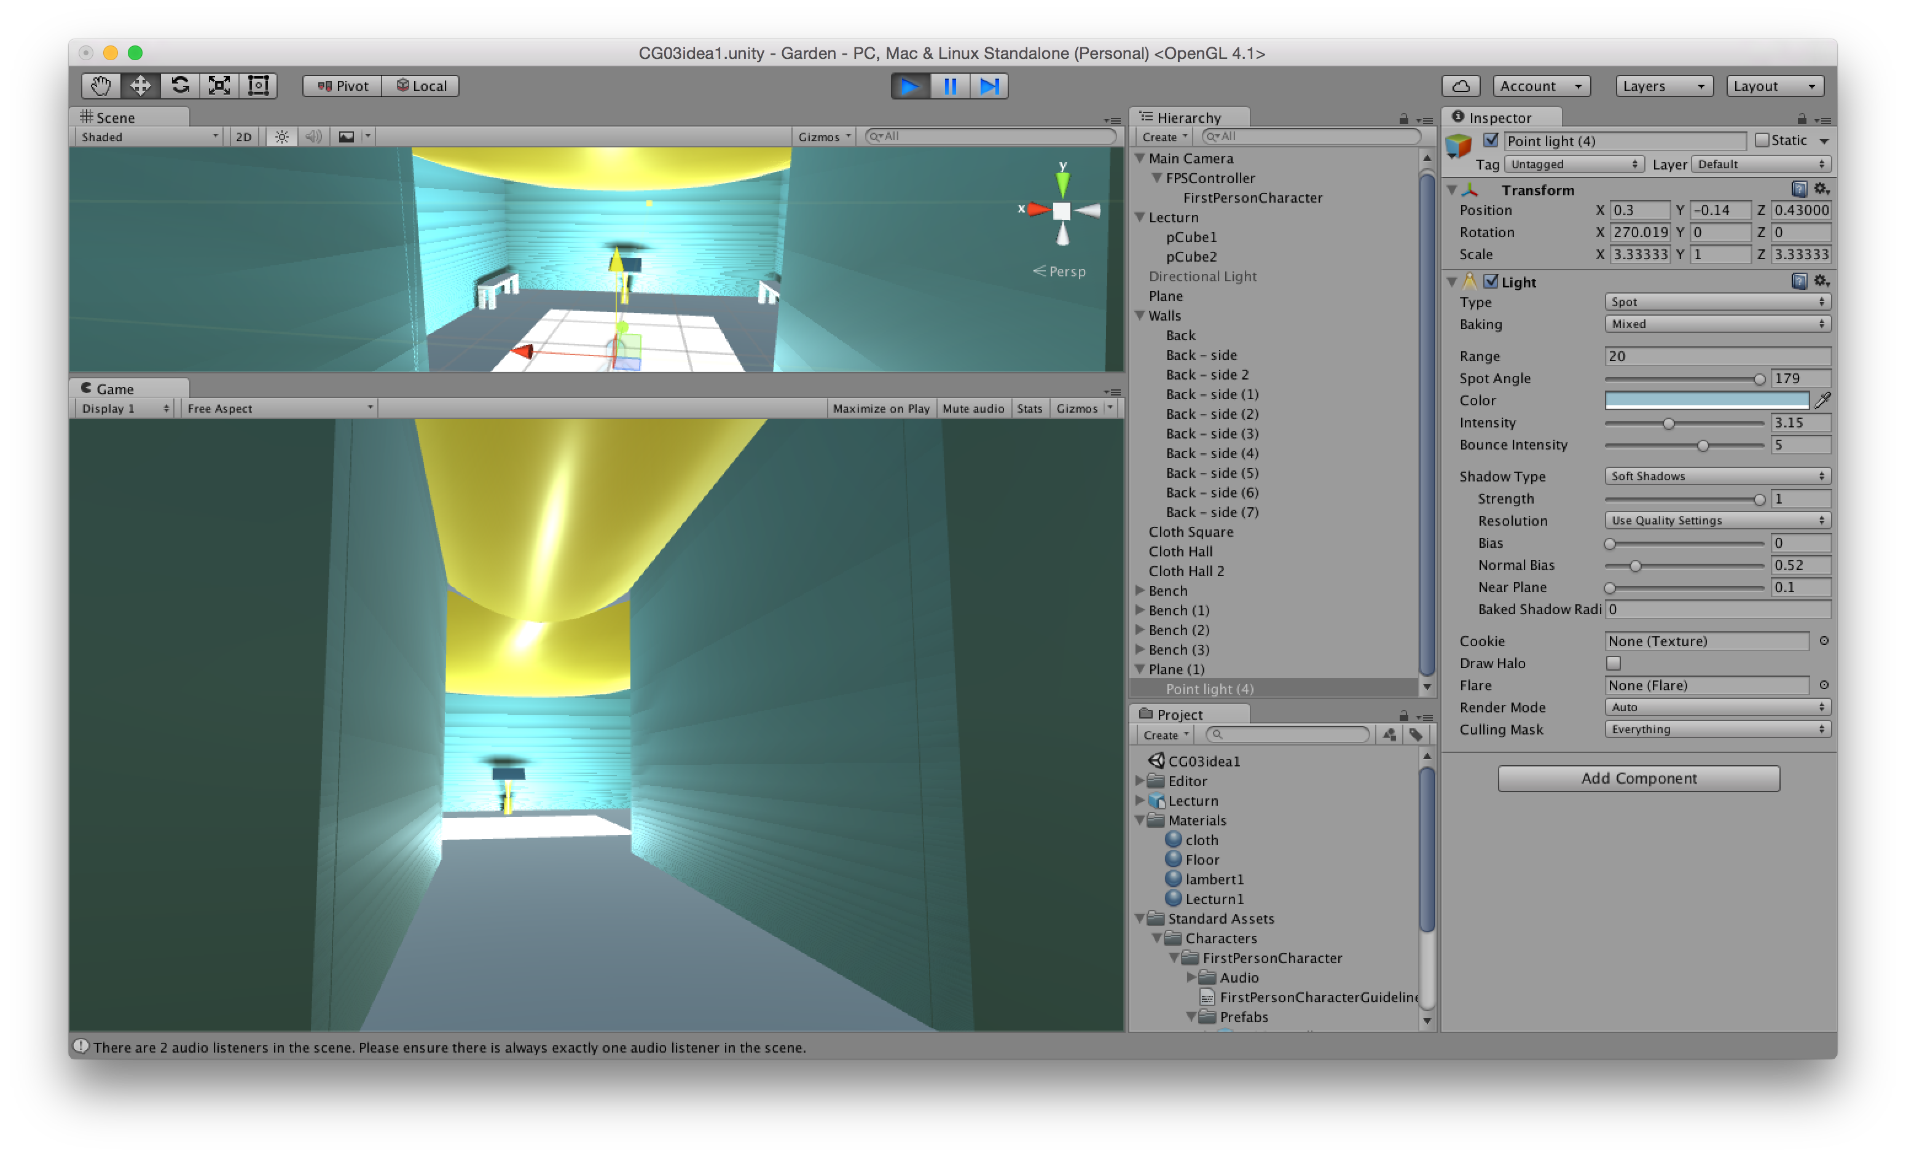Expand the Bench (2) hierarchy item
This screenshot has width=1906, height=1157.
pyautogui.click(x=1140, y=630)
